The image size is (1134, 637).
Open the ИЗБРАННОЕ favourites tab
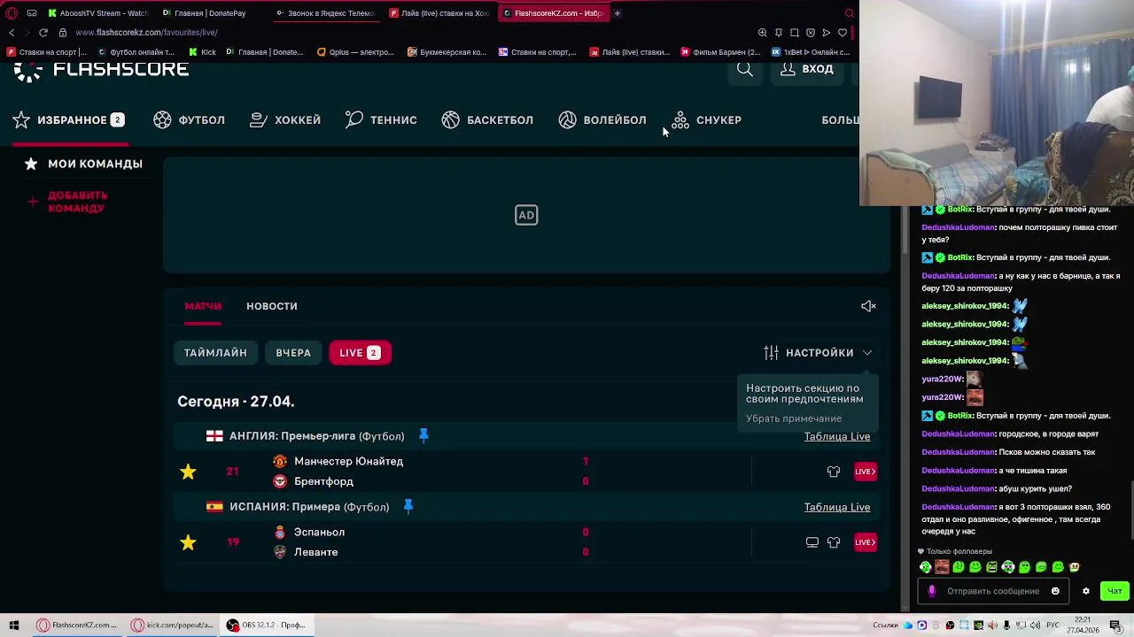(x=68, y=120)
